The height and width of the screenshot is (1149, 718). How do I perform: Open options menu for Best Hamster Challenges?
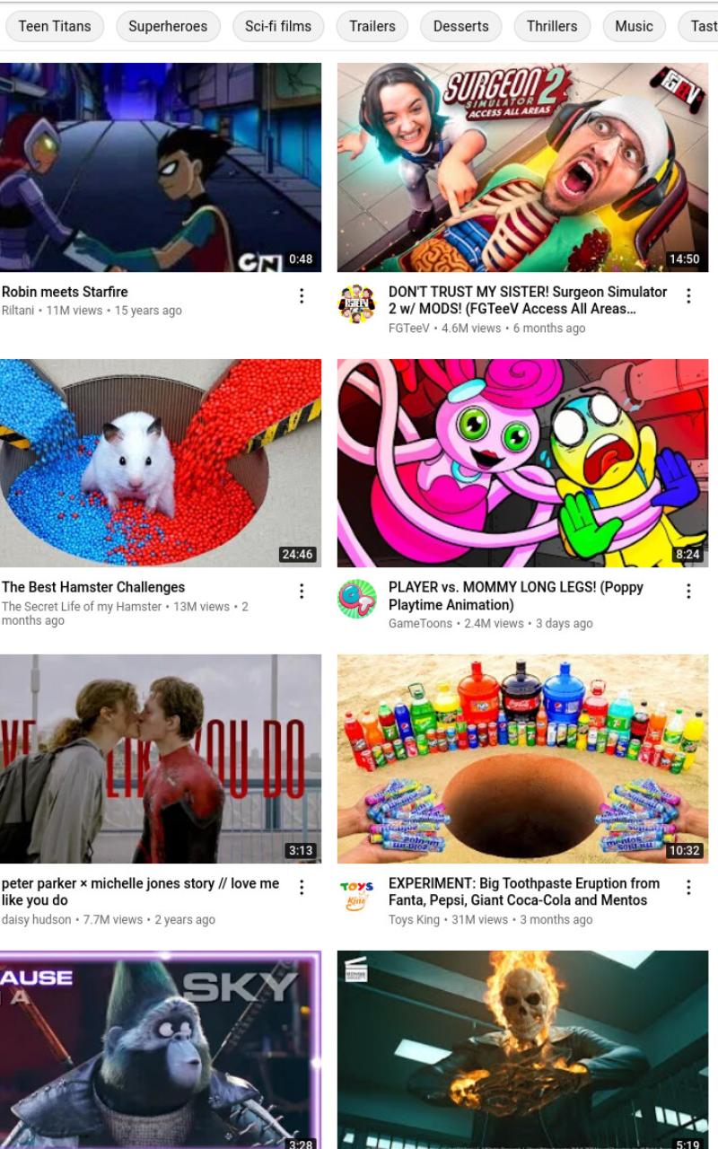tap(302, 591)
